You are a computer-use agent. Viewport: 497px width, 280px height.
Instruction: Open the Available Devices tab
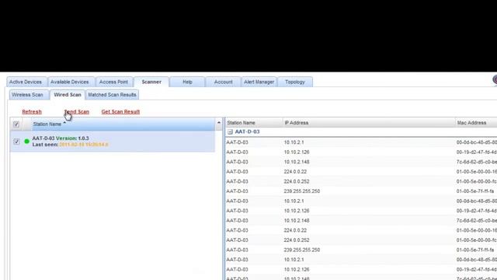pyautogui.click(x=70, y=82)
